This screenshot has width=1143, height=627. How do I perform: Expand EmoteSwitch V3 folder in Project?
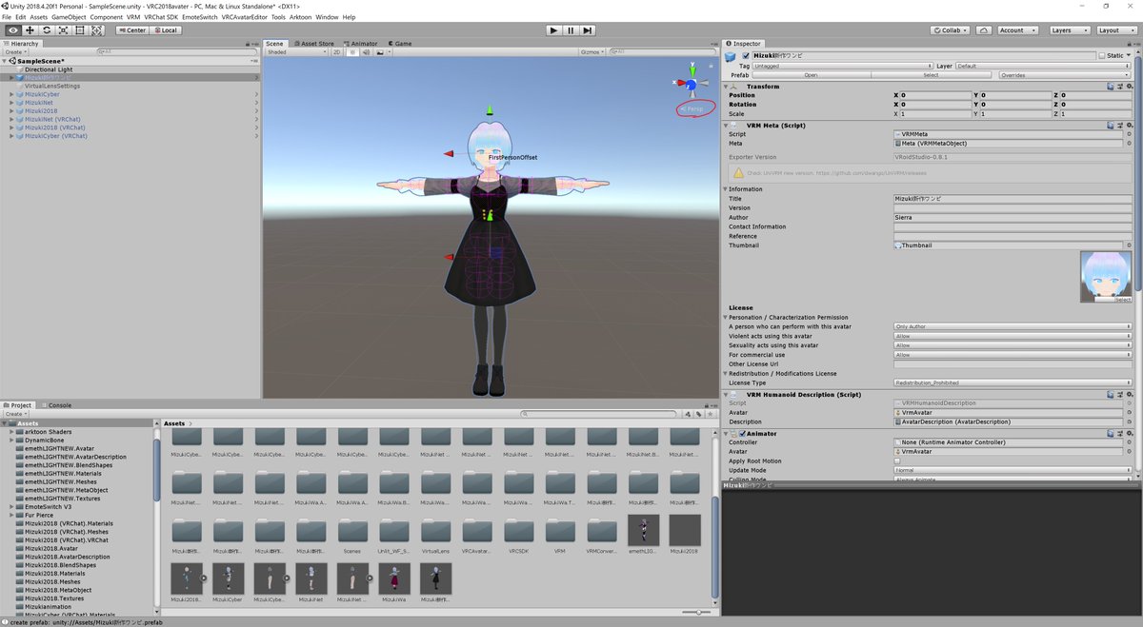coord(11,506)
